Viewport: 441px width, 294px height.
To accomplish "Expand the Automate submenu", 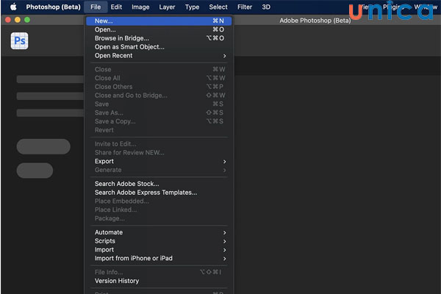I will pos(109,232).
